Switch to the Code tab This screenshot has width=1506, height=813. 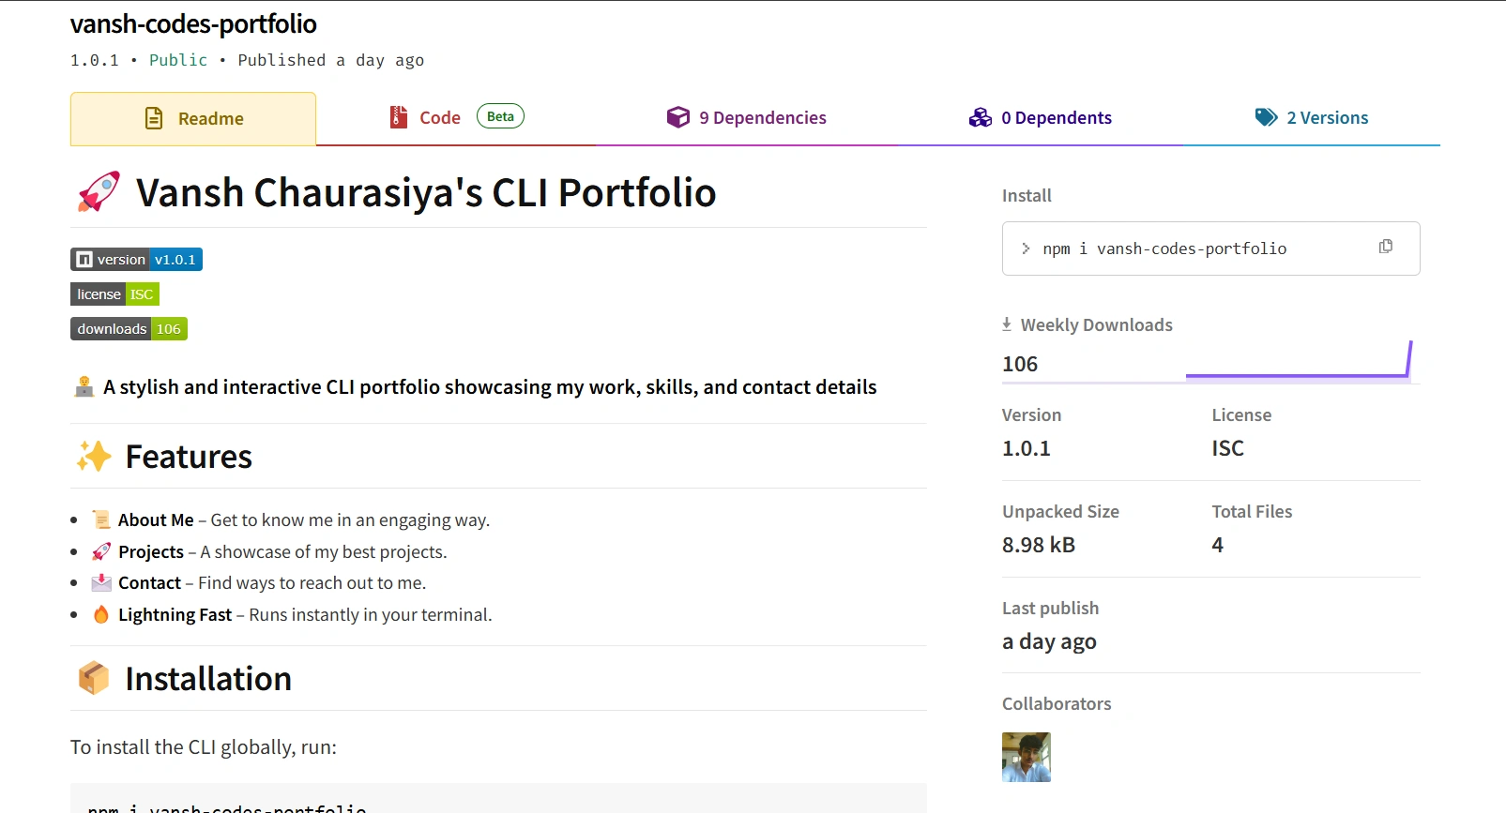tap(439, 117)
